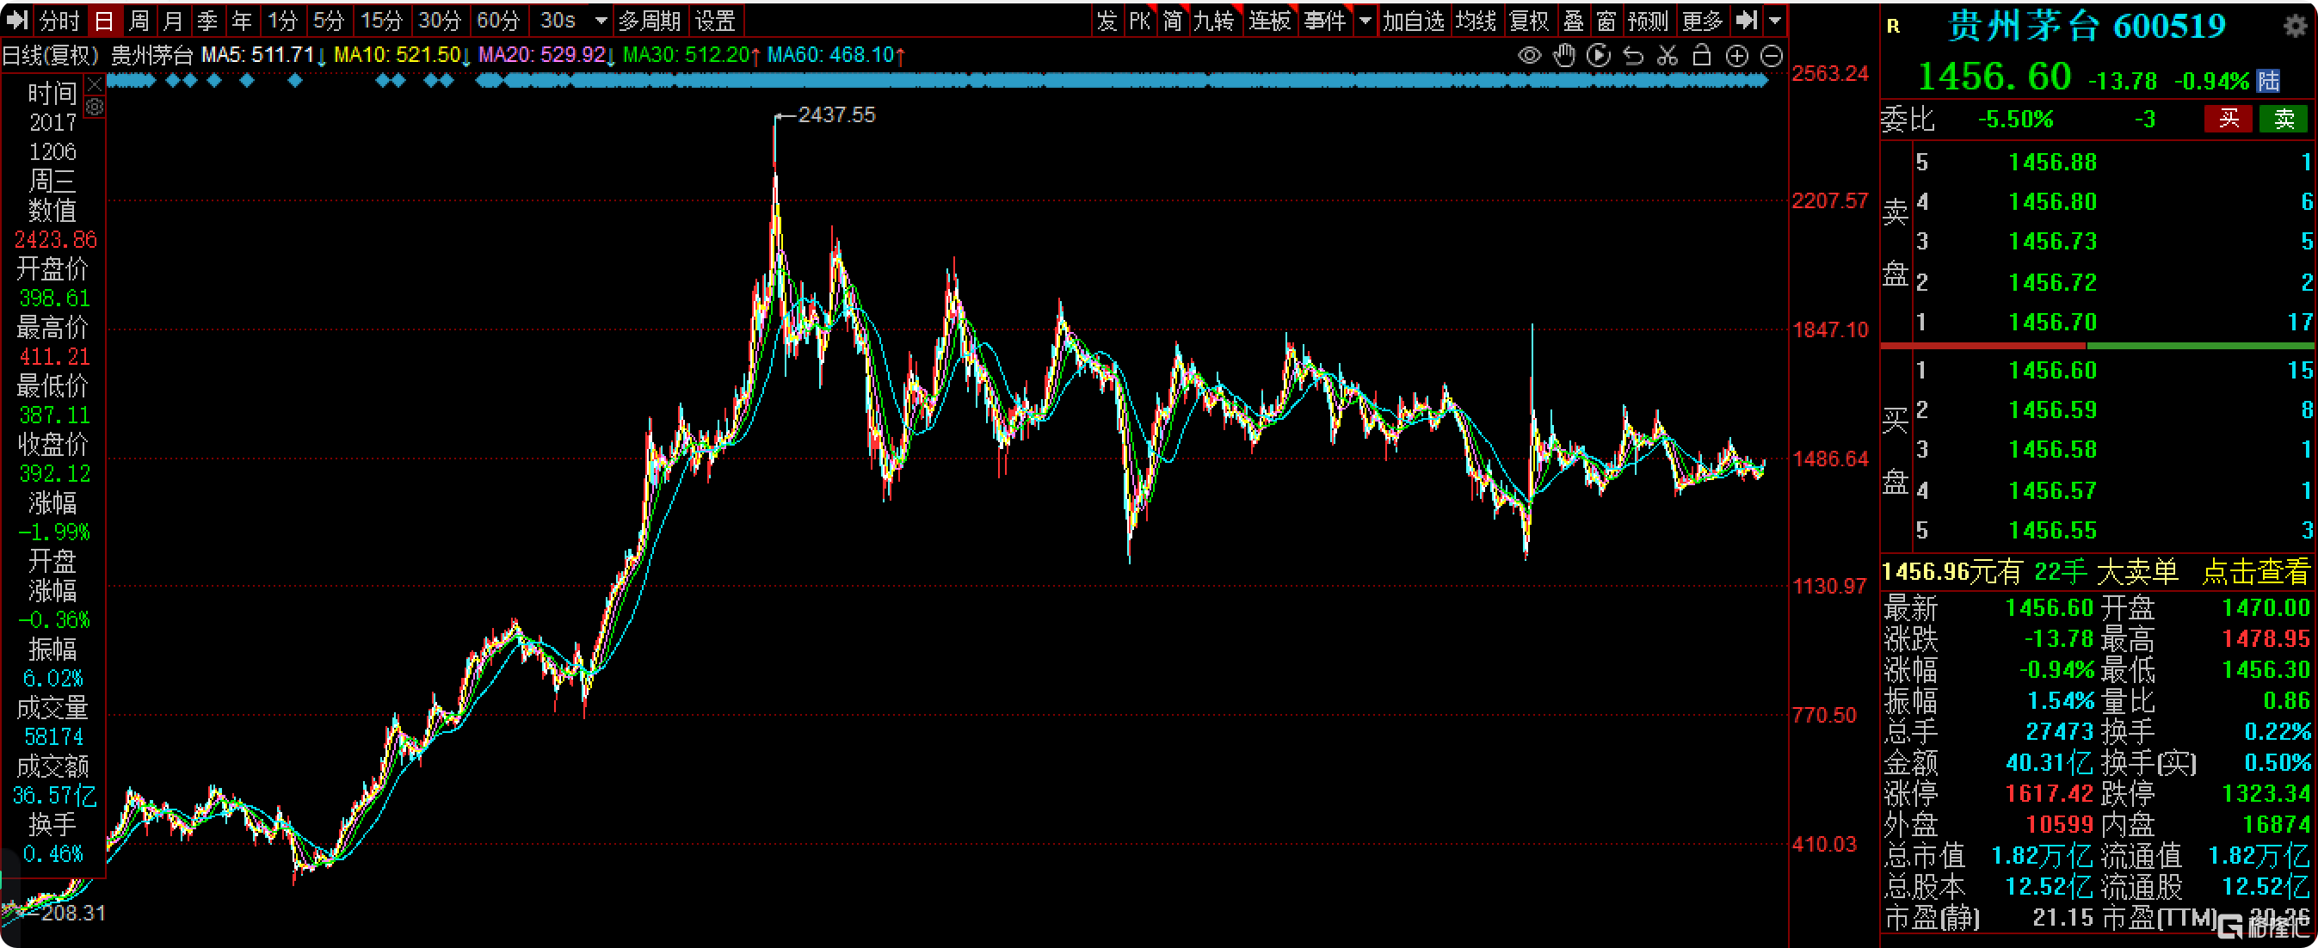
Task: Select the hand pan tool
Action: click(1564, 56)
